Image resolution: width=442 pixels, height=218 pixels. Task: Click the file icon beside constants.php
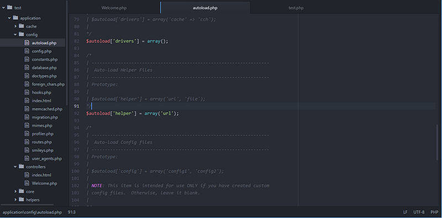(27, 59)
